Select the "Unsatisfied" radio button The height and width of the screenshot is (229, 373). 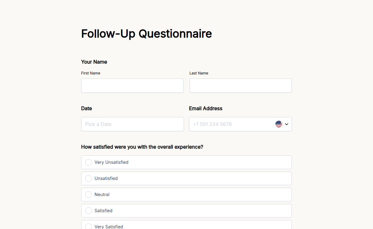89,178
